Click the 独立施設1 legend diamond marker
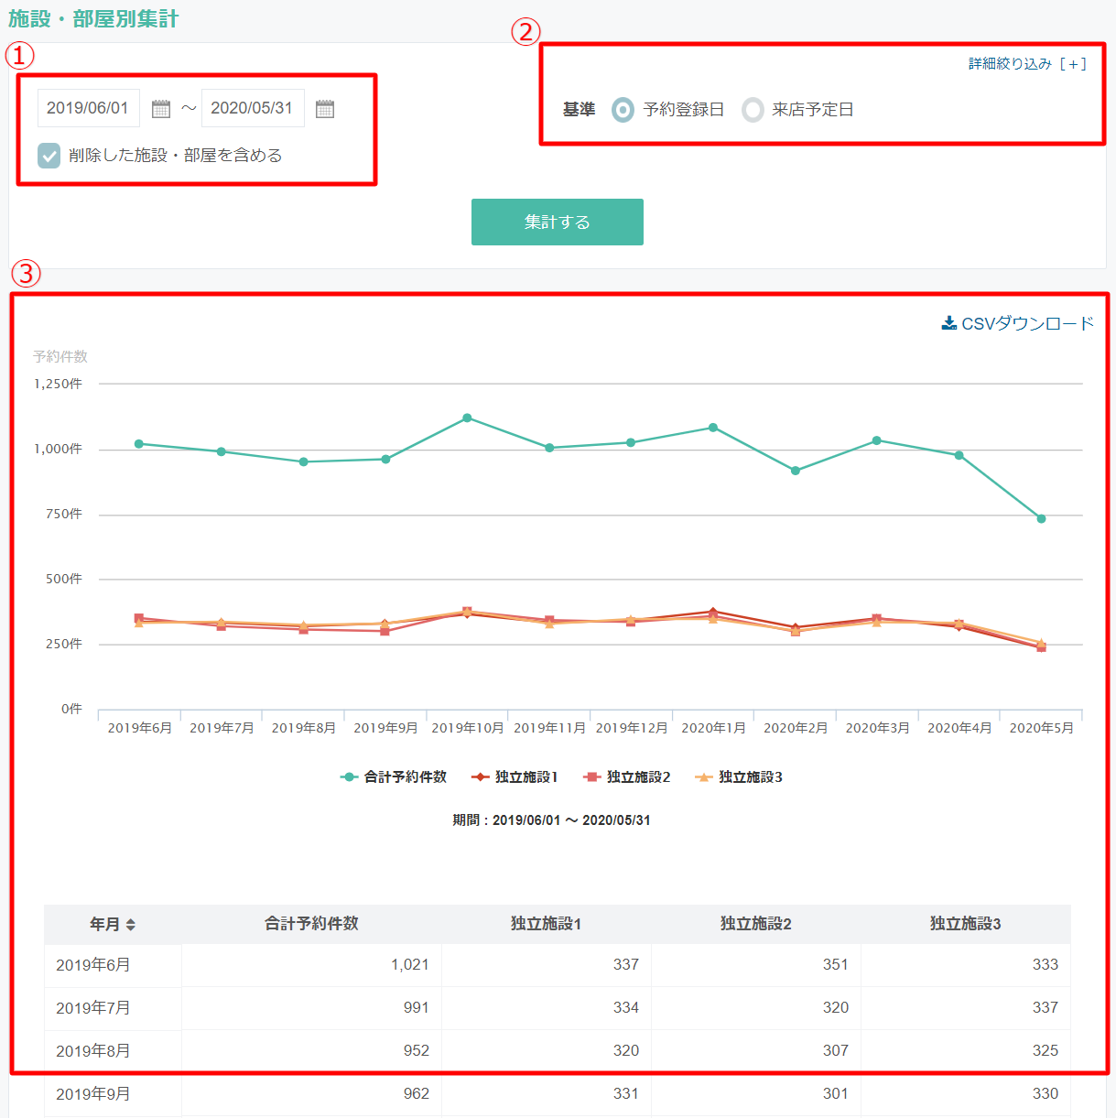The width and height of the screenshot is (1116, 1118). pos(480,777)
